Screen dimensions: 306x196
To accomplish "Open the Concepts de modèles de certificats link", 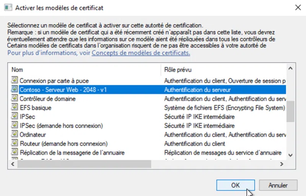I will click(141, 53).
